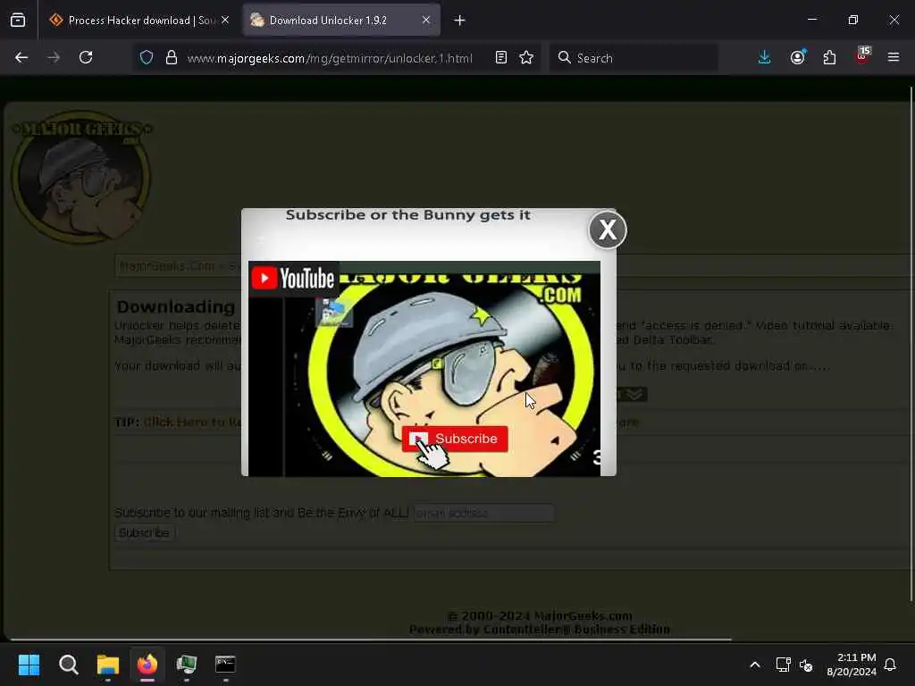Open the notifications bell icon
Viewport: 915px width, 686px height.
point(890,665)
